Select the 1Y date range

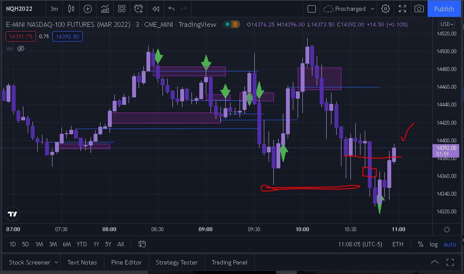97,244
